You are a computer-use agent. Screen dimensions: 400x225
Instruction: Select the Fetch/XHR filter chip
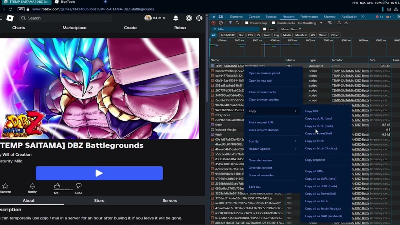(227, 35)
